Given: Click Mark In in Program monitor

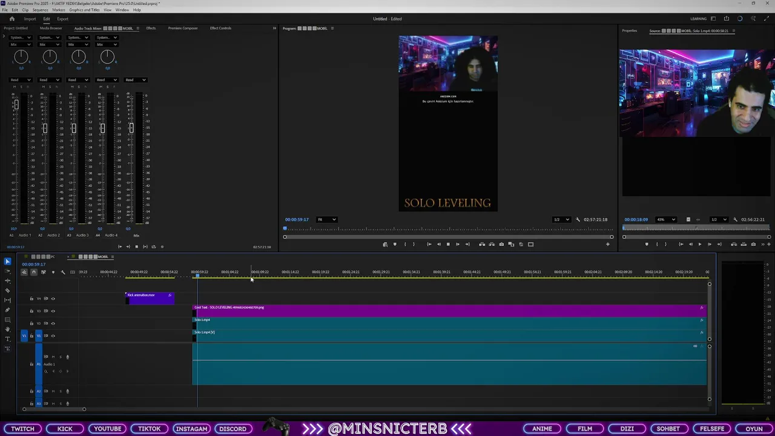Looking at the screenshot, I should point(405,244).
